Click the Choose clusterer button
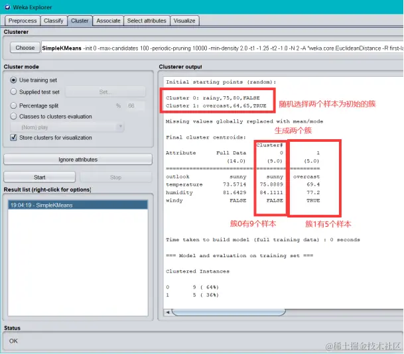The width and height of the screenshot is (404, 354). click(25, 48)
